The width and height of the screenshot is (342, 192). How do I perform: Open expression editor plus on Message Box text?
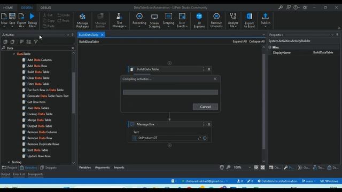205,138
